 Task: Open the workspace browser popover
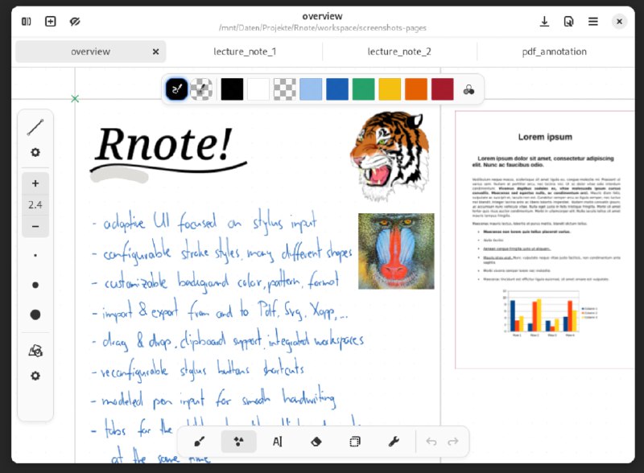coord(568,21)
